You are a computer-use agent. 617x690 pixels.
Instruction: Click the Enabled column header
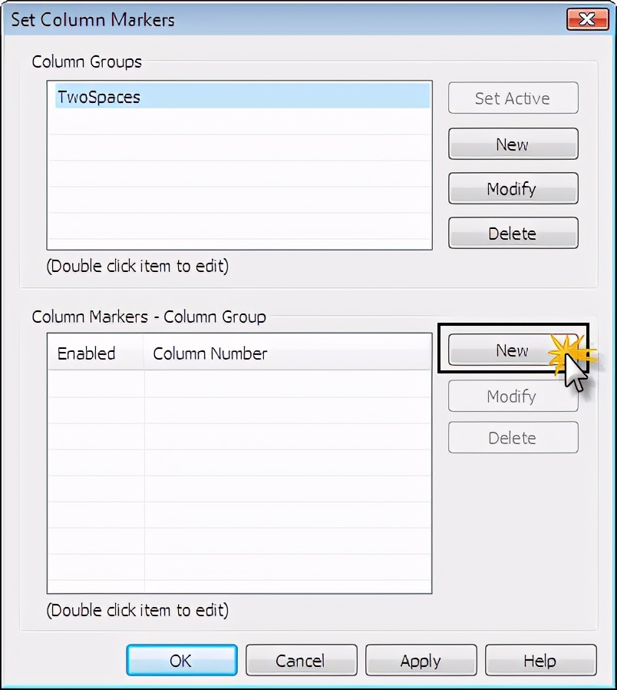coord(96,353)
